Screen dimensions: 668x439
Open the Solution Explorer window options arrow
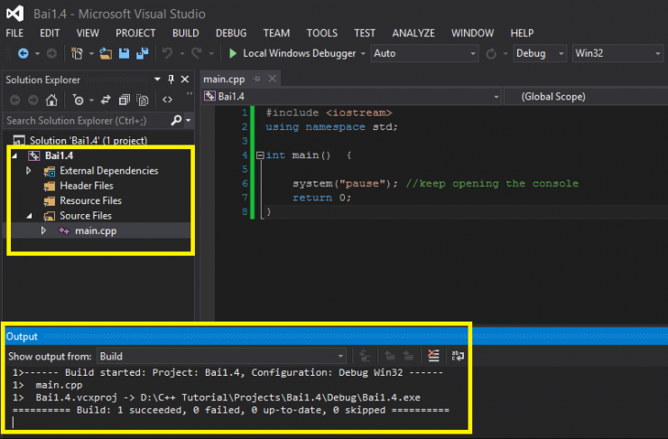(157, 79)
